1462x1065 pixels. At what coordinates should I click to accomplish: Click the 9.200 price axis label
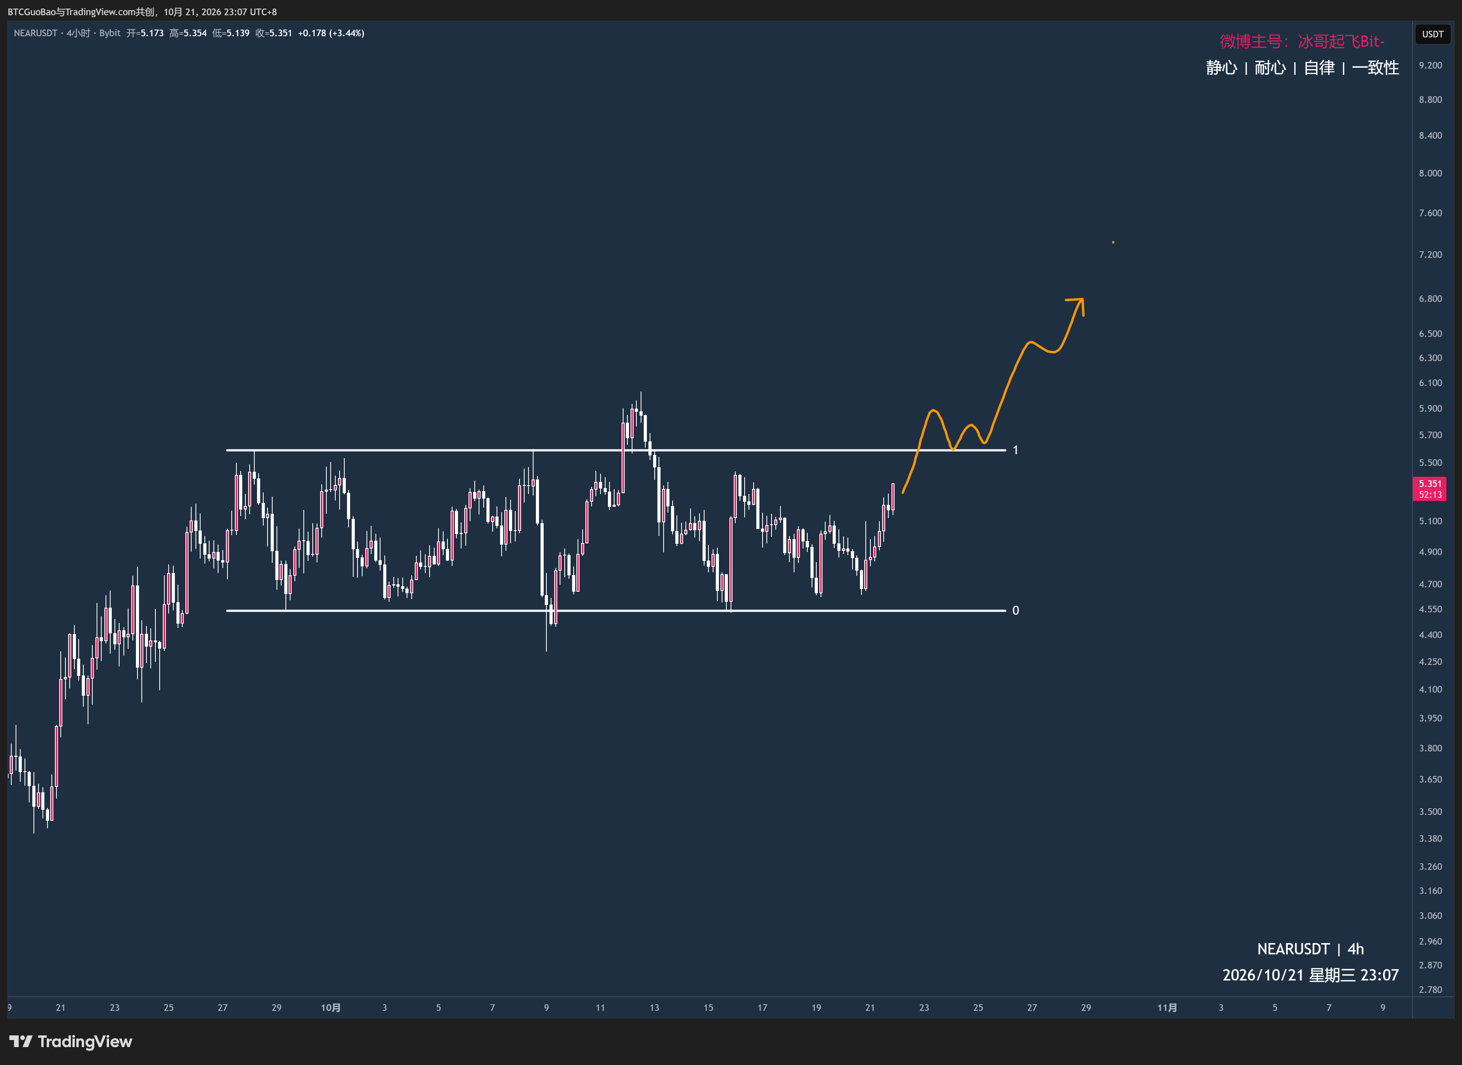pos(1430,65)
